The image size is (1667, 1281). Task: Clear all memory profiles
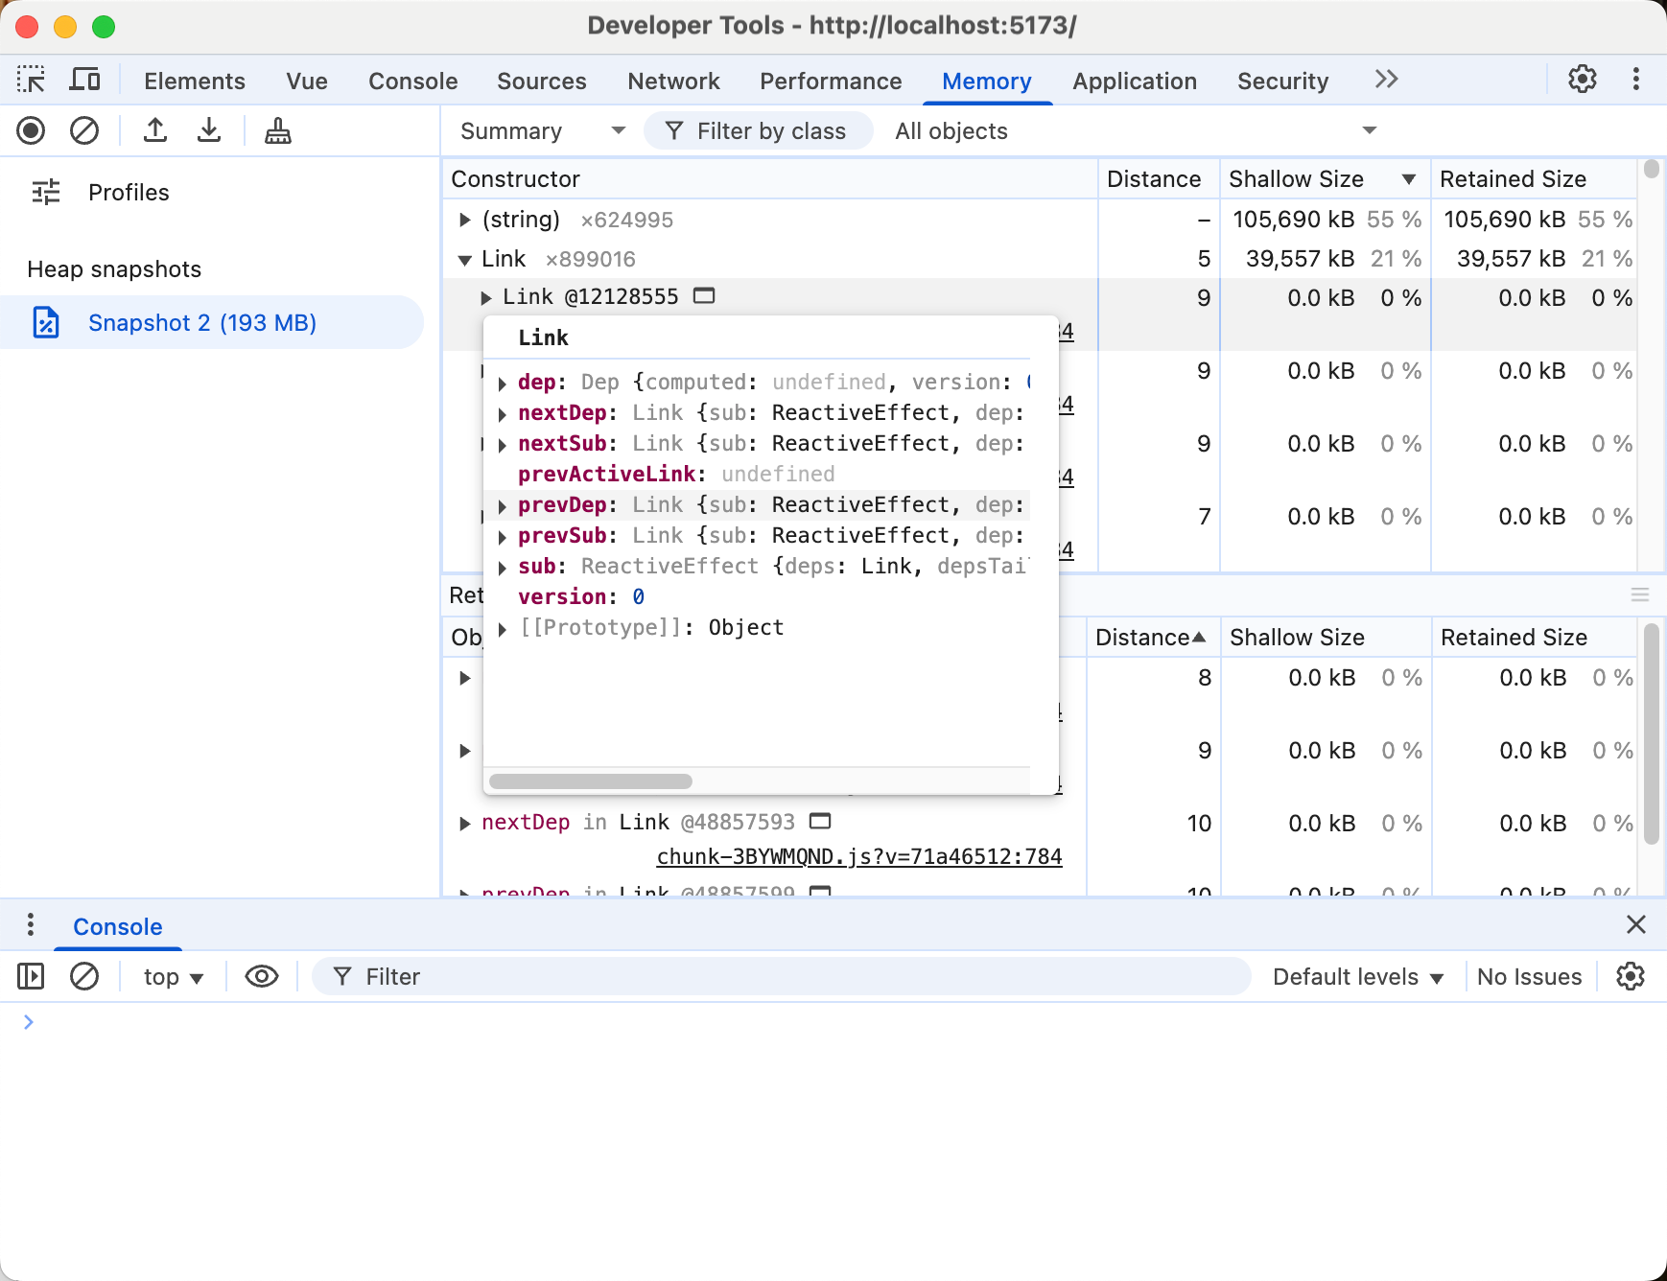click(x=84, y=130)
